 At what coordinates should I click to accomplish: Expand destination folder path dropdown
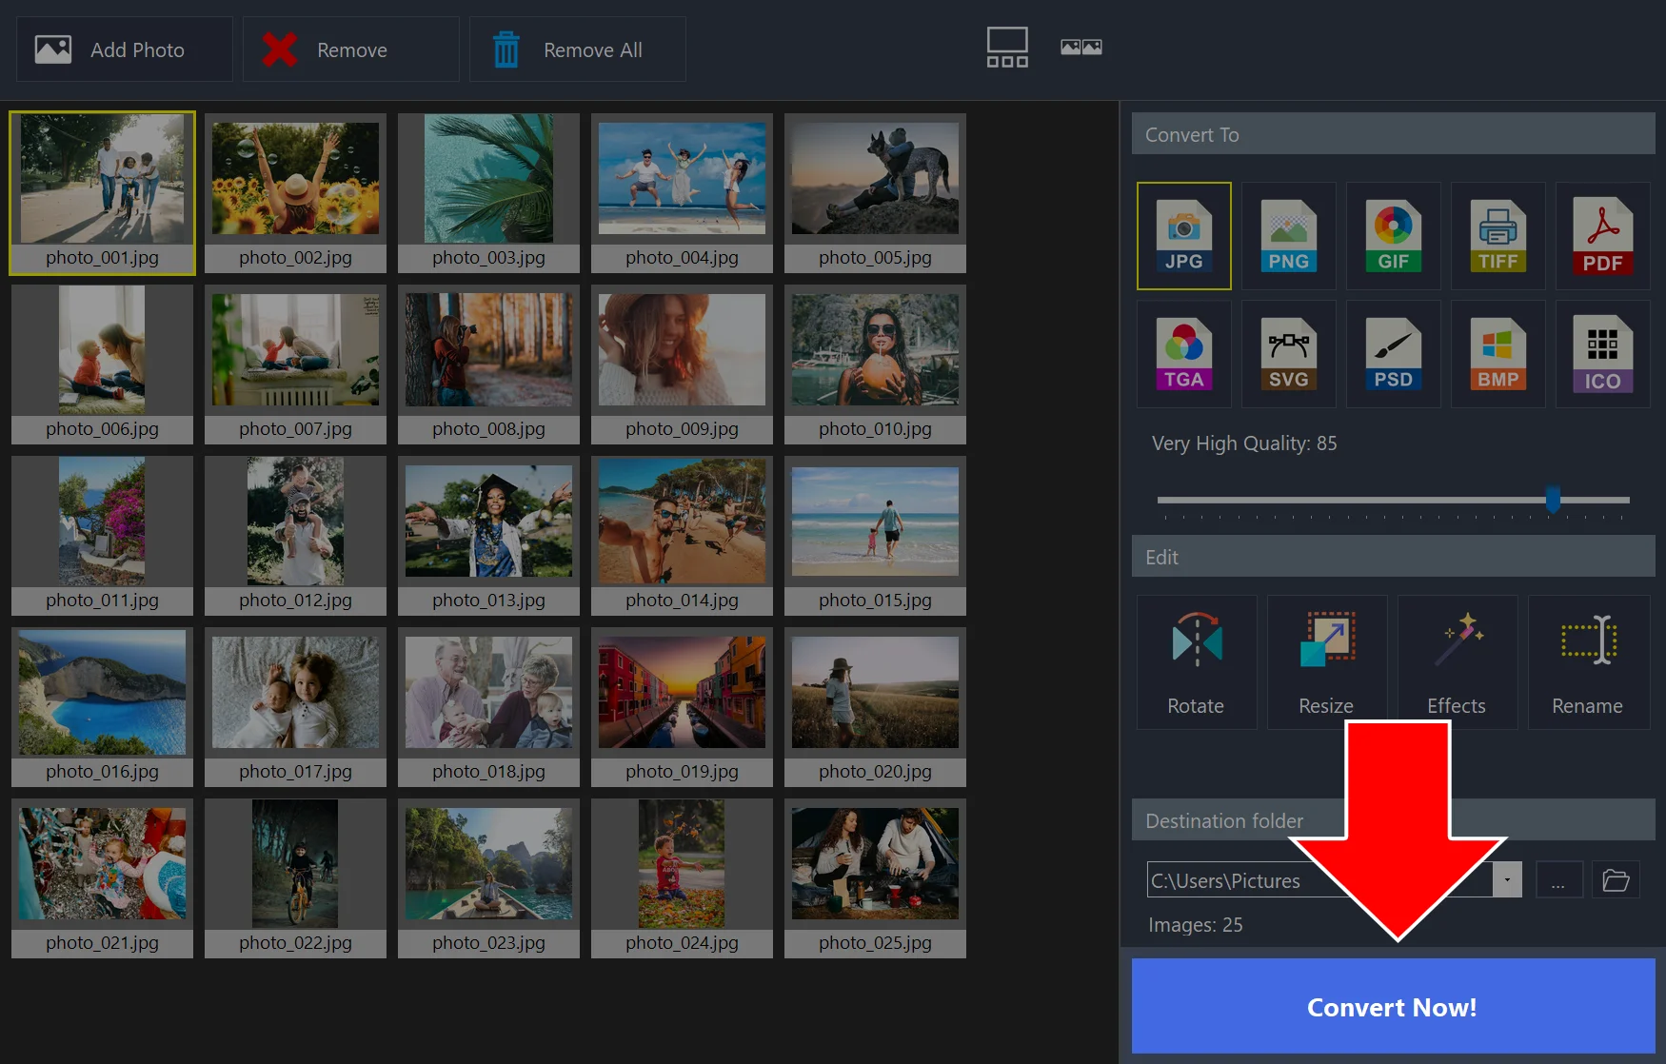tap(1507, 879)
